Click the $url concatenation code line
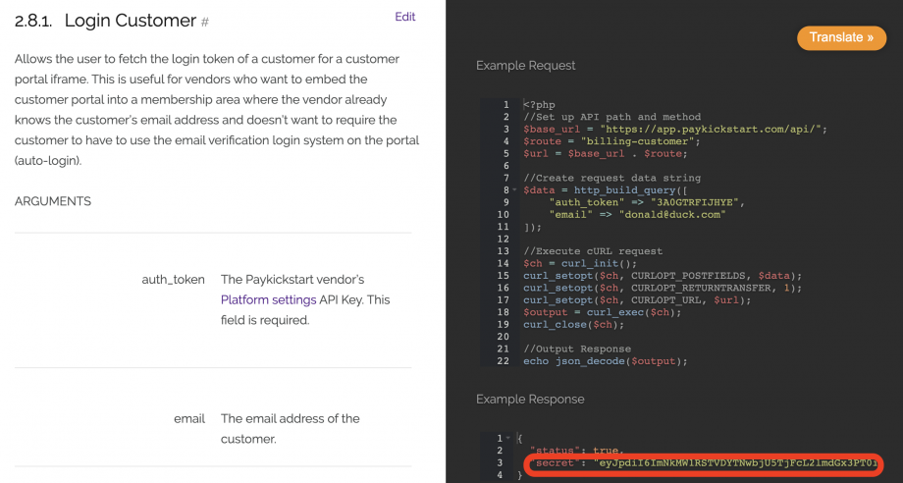 [606, 154]
